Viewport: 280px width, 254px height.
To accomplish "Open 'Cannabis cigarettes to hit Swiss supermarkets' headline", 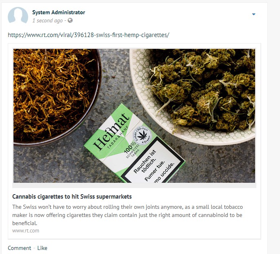I will tap(72, 197).
